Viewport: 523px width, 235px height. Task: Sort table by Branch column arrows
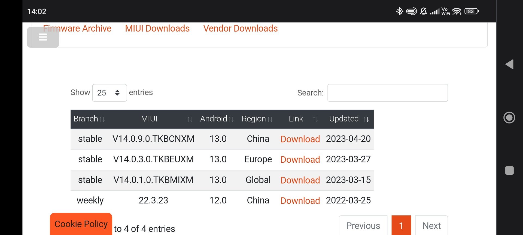102,119
